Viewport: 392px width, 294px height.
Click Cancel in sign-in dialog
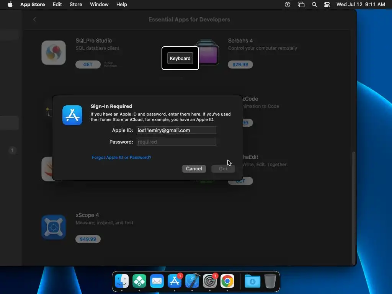[194, 168]
